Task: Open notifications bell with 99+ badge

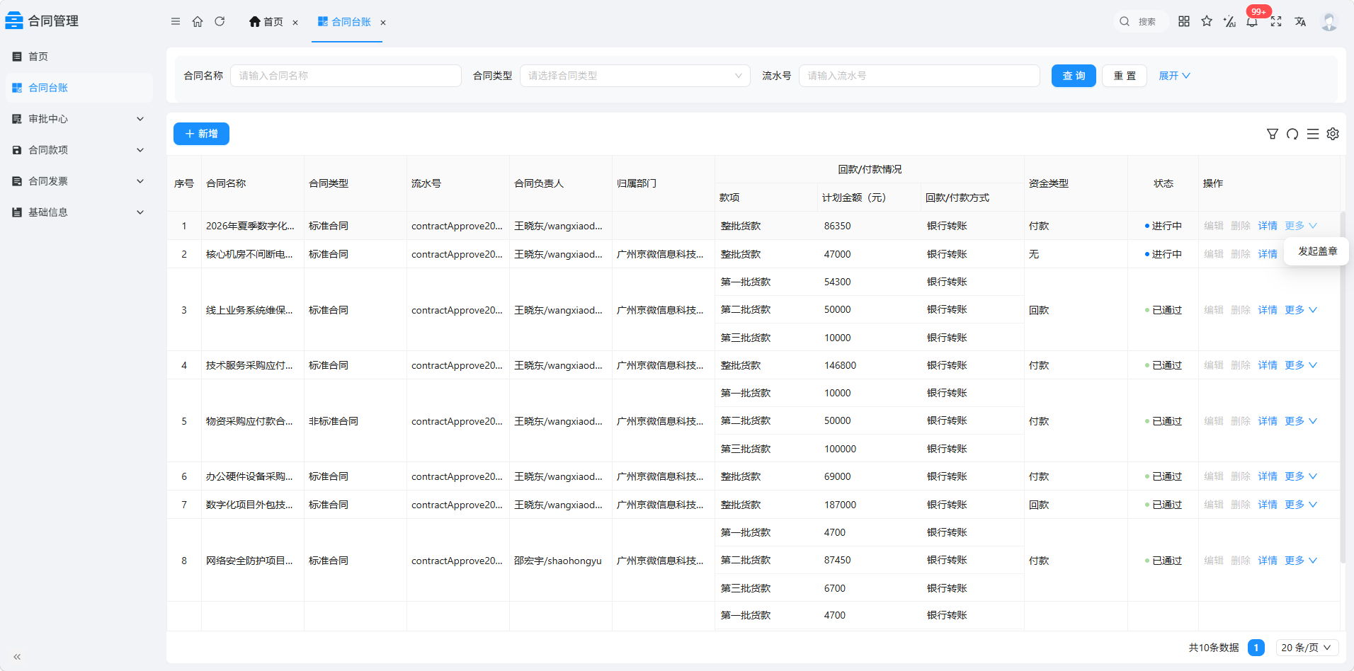Action: [1253, 21]
